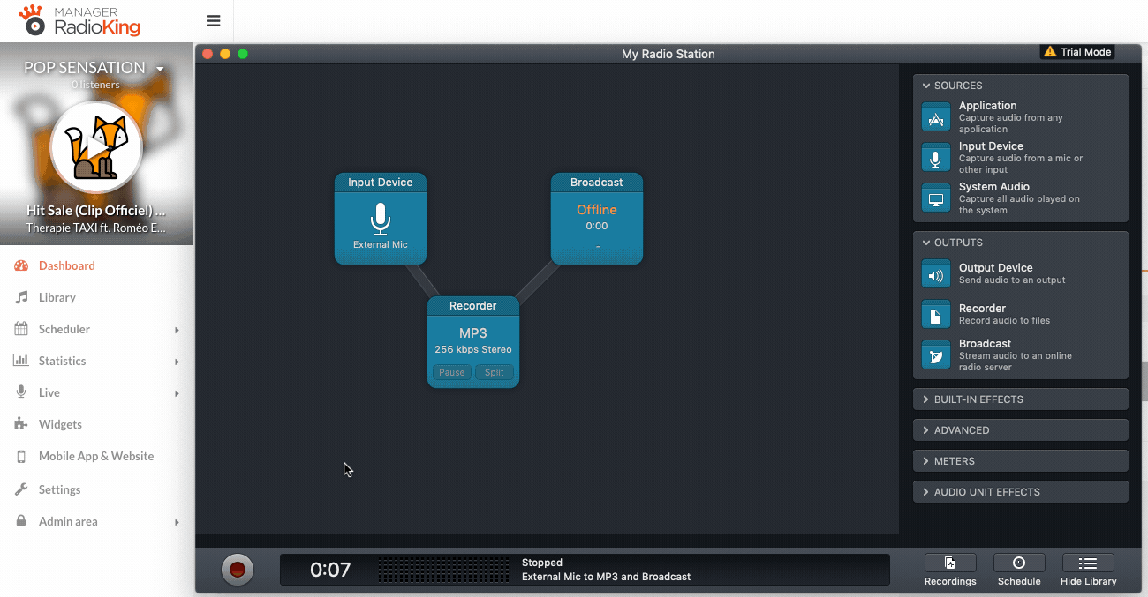
Task: Select the Broadcast satellite dish icon
Action: click(x=935, y=355)
